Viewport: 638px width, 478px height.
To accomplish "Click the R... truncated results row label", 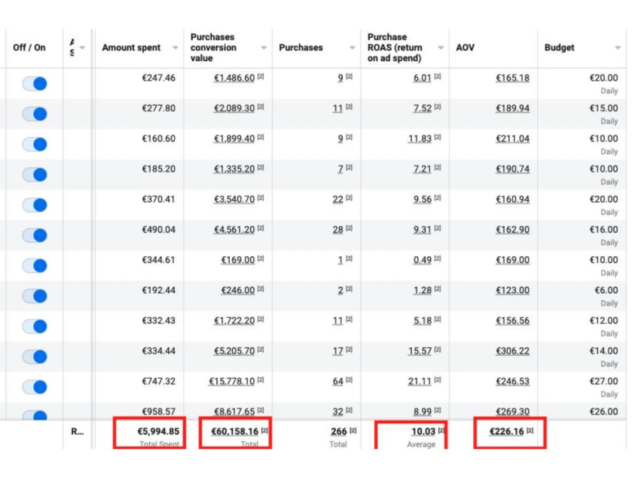I will (77, 431).
